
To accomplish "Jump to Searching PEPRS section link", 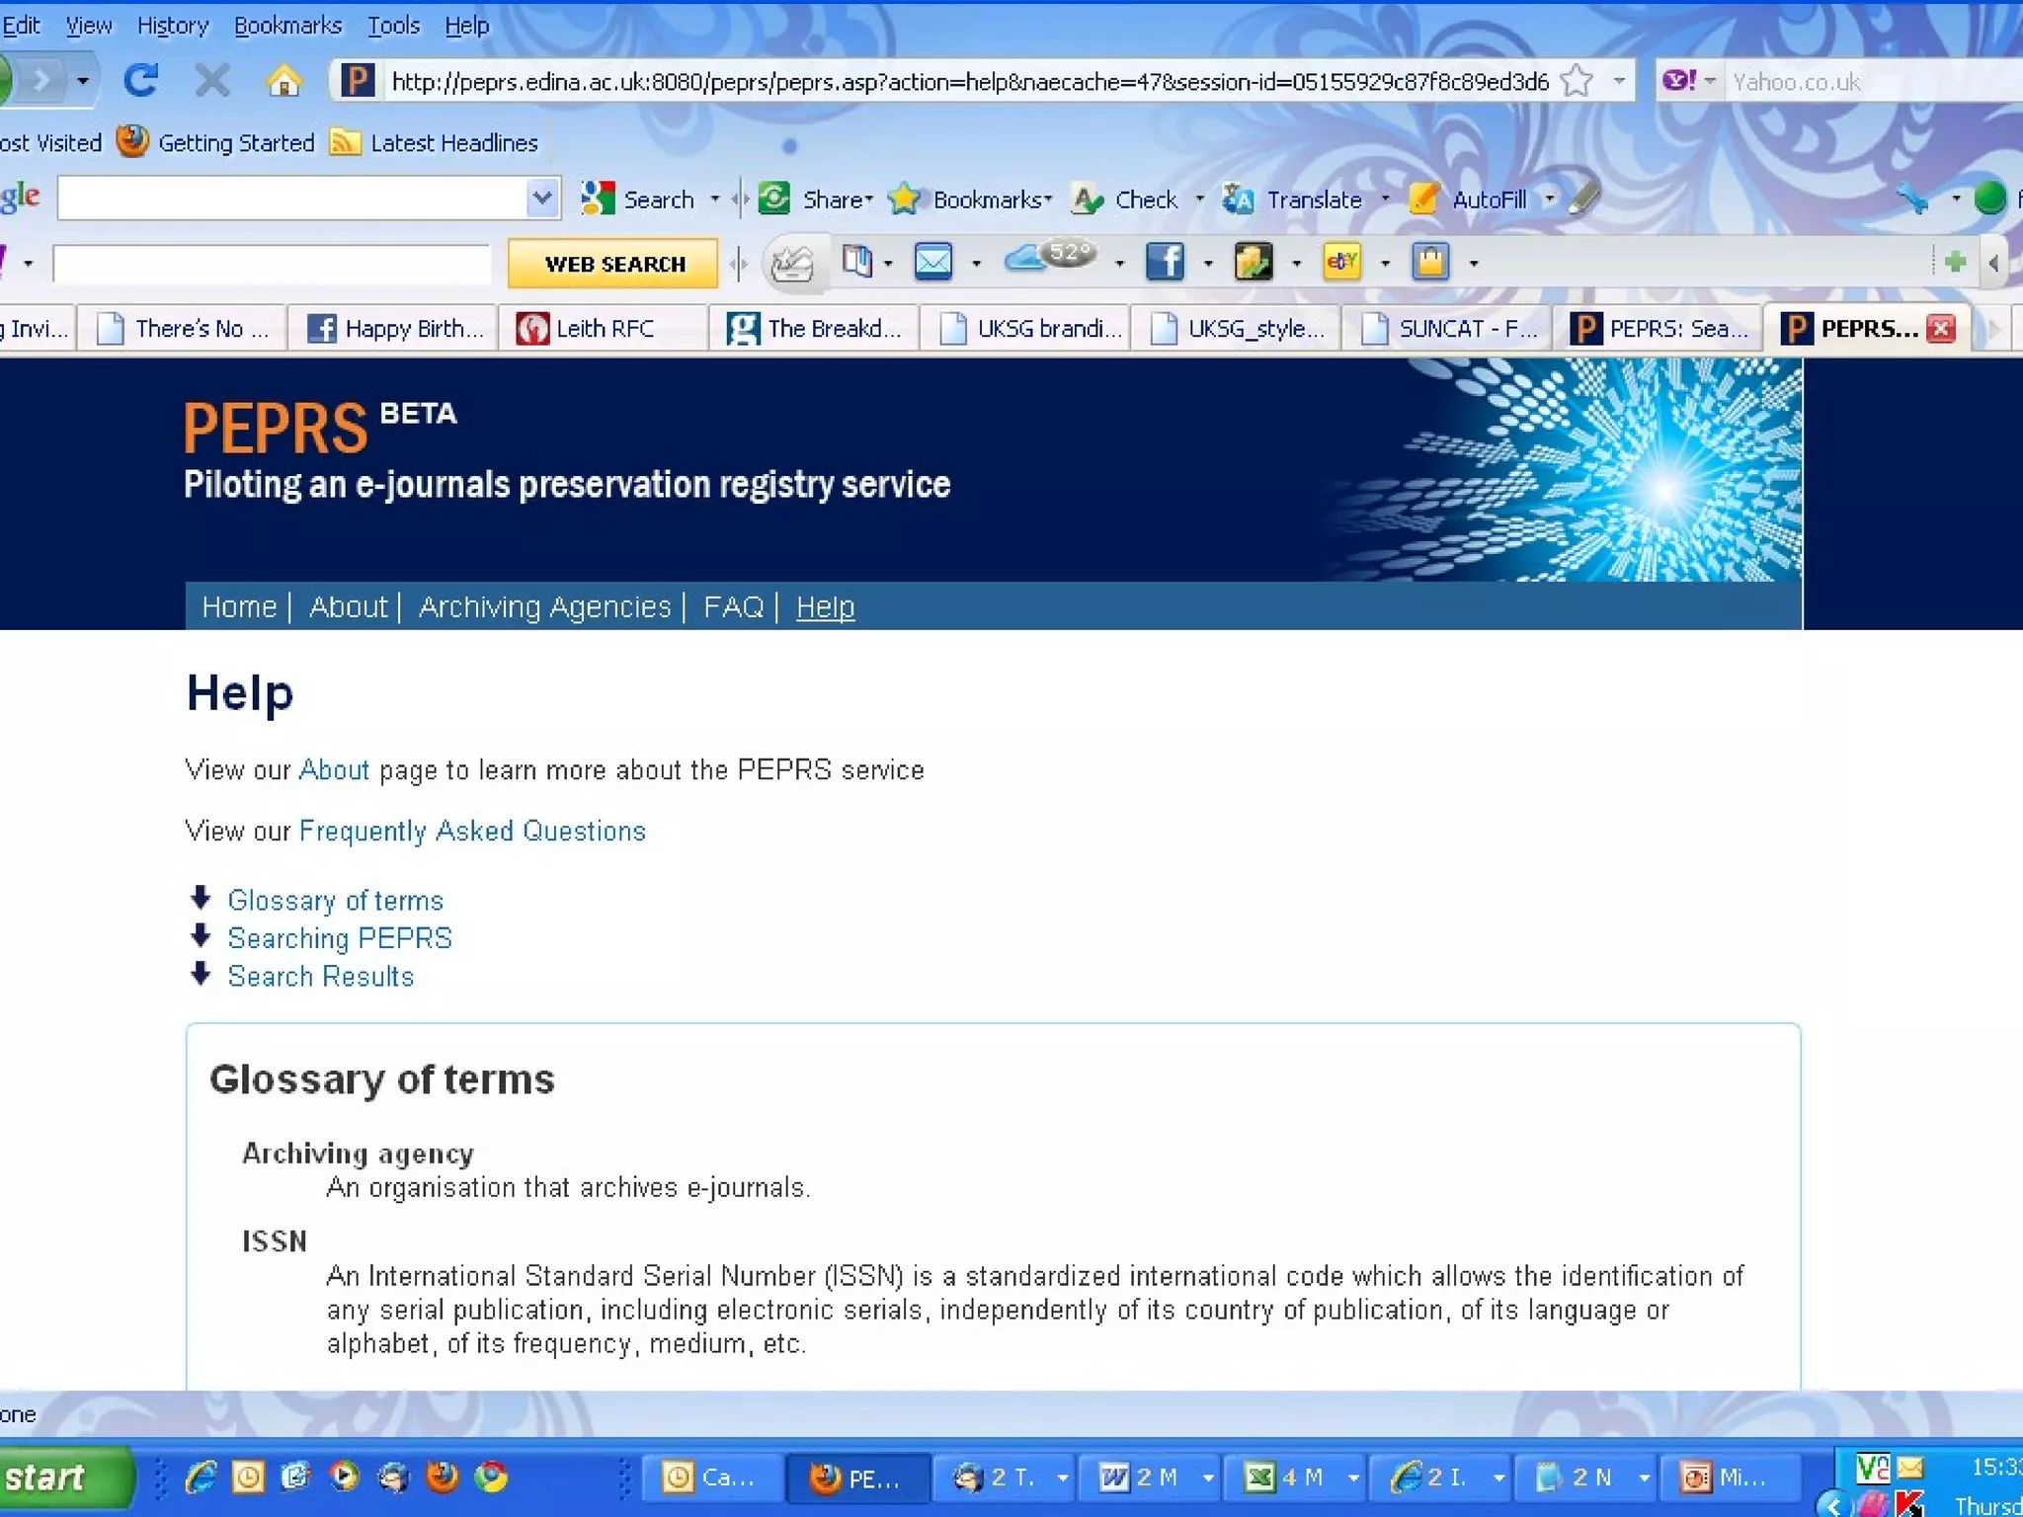I will [x=340, y=938].
